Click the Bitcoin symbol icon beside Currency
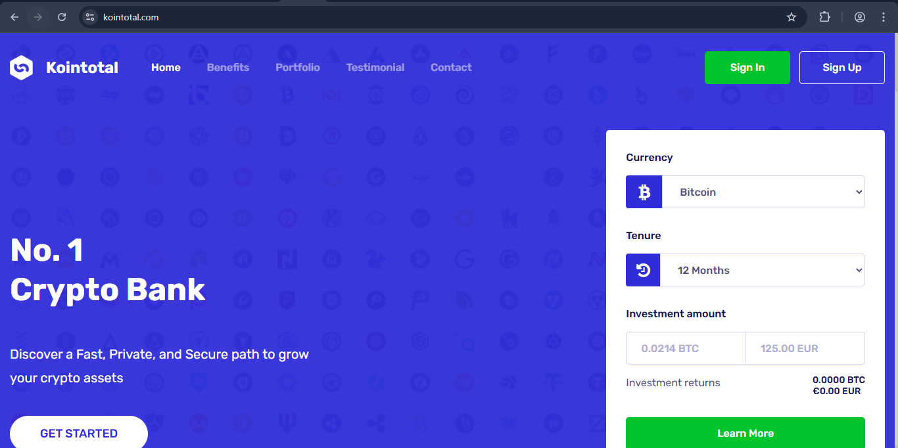 [x=644, y=192]
